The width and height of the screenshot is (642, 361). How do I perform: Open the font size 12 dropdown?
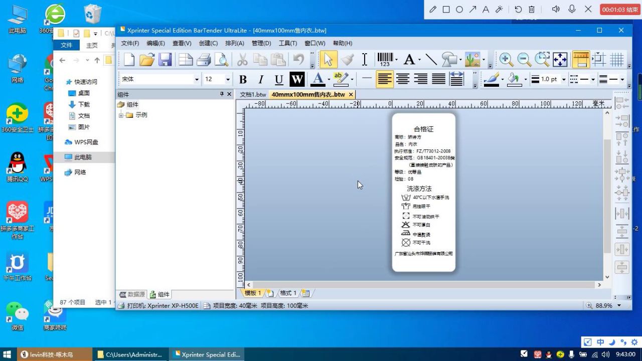[227, 79]
